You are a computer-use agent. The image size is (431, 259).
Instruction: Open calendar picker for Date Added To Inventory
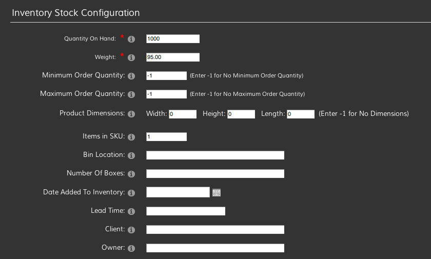(x=217, y=193)
